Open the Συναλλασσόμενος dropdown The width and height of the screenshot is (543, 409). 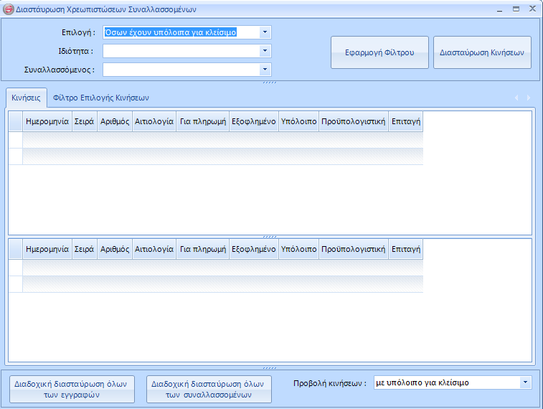click(x=265, y=70)
